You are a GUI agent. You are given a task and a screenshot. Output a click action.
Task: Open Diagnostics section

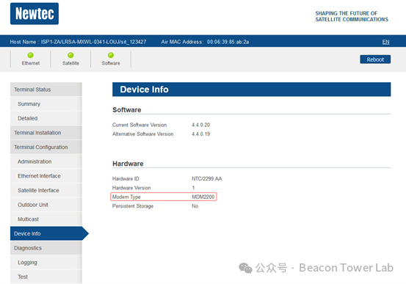coord(46,248)
